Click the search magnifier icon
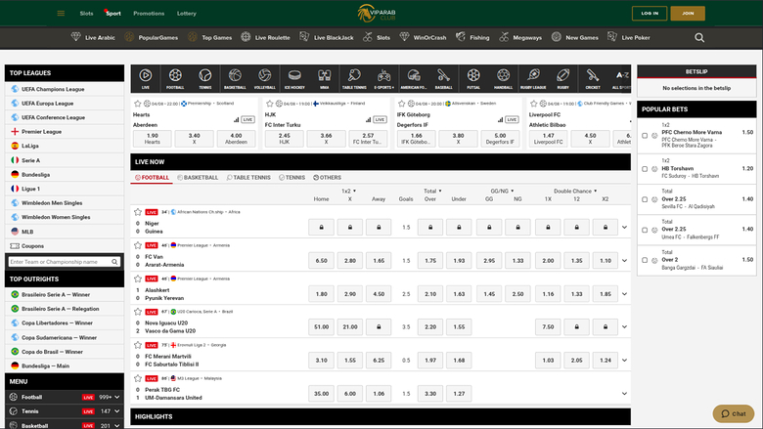This screenshot has width=763, height=429. pos(699,37)
